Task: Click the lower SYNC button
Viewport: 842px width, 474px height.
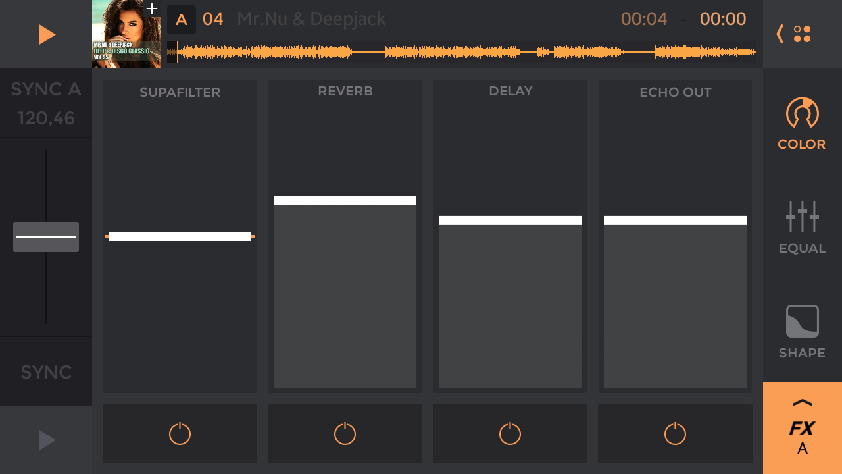Action: [46, 372]
